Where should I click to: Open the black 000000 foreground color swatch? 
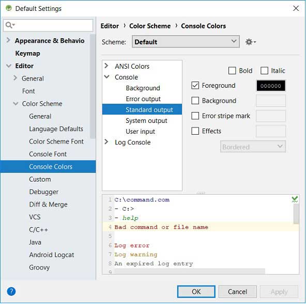(271, 86)
